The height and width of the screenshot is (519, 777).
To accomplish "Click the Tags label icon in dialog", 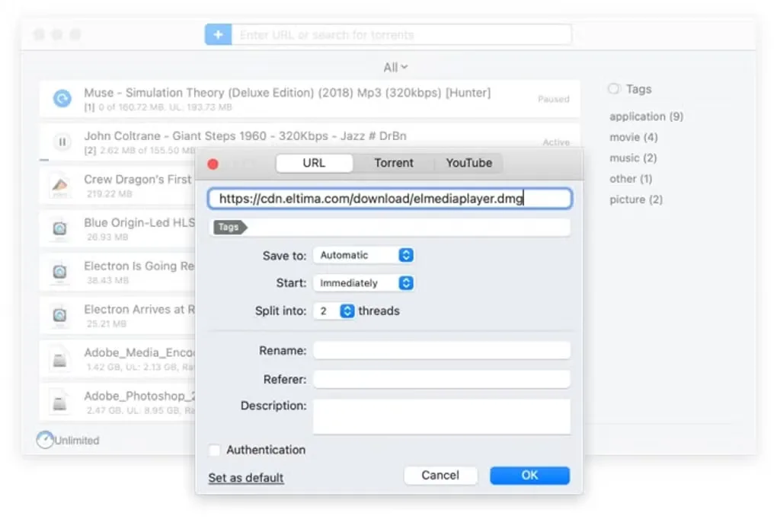I will tap(230, 228).
